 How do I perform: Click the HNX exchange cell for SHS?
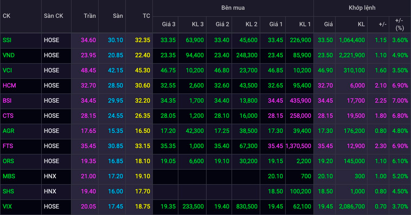[50, 192]
